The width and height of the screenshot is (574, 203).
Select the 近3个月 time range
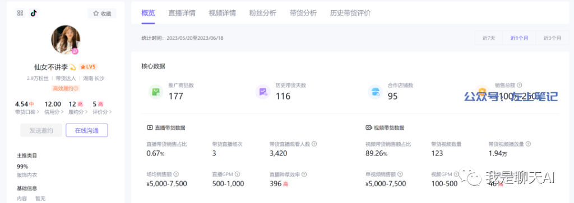point(552,38)
